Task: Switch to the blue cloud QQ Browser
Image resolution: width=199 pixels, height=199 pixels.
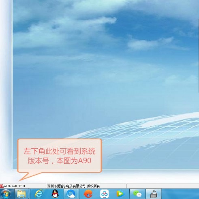Action: (71, 194)
